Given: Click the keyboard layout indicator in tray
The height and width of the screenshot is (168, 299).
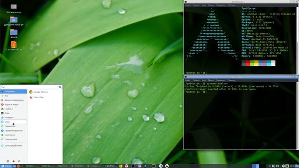Looking at the screenshot, I should 270,166.
